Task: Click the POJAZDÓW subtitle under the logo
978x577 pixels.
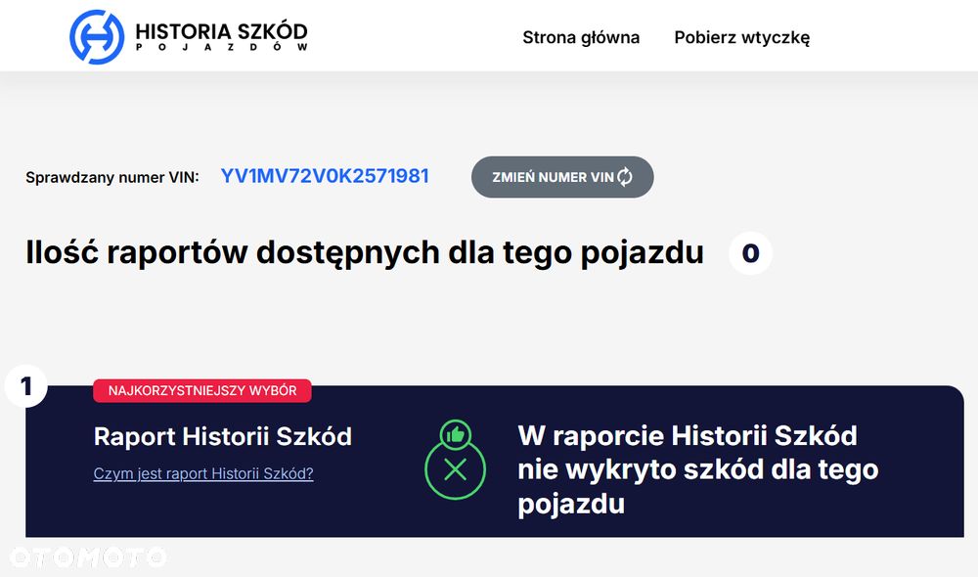Action: click(221, 48)
